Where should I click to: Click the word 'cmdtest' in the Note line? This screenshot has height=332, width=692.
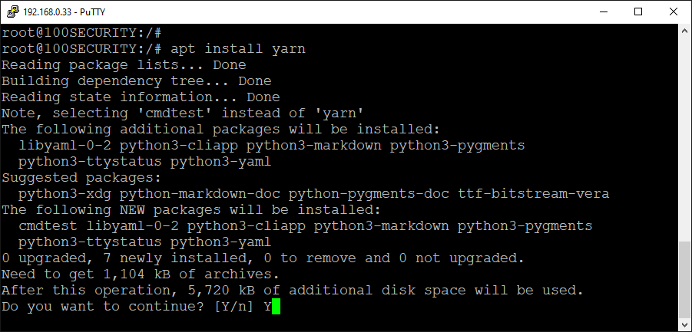(x=174, y=113)
